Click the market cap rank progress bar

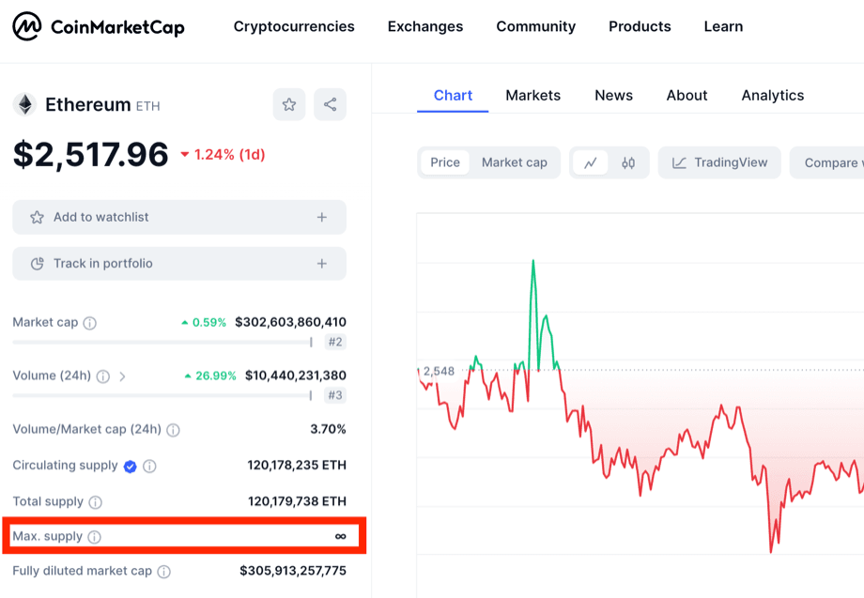click(x=162, y=343)
